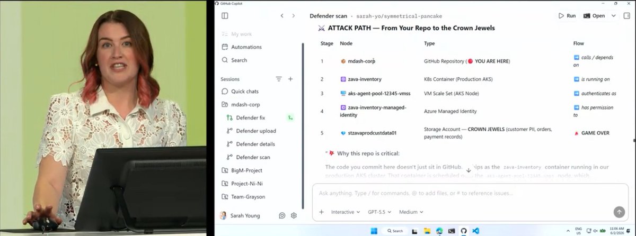Add a new session with plus

pyautogui.click(x=290, y=79)
